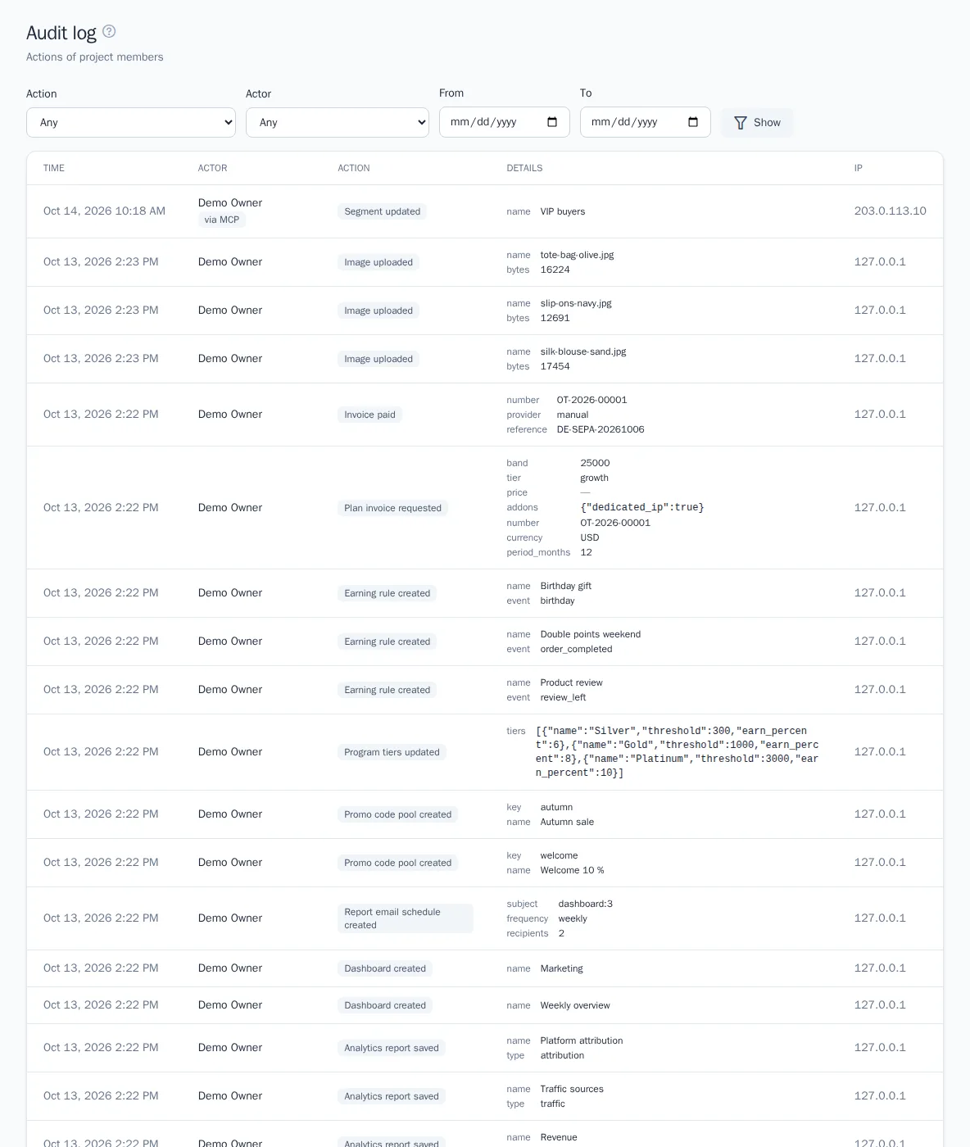This screenshot has width=970, height=1147.
Task: Click the 'Weekly overview' dashboard name
Action: tap(575, 1005)
